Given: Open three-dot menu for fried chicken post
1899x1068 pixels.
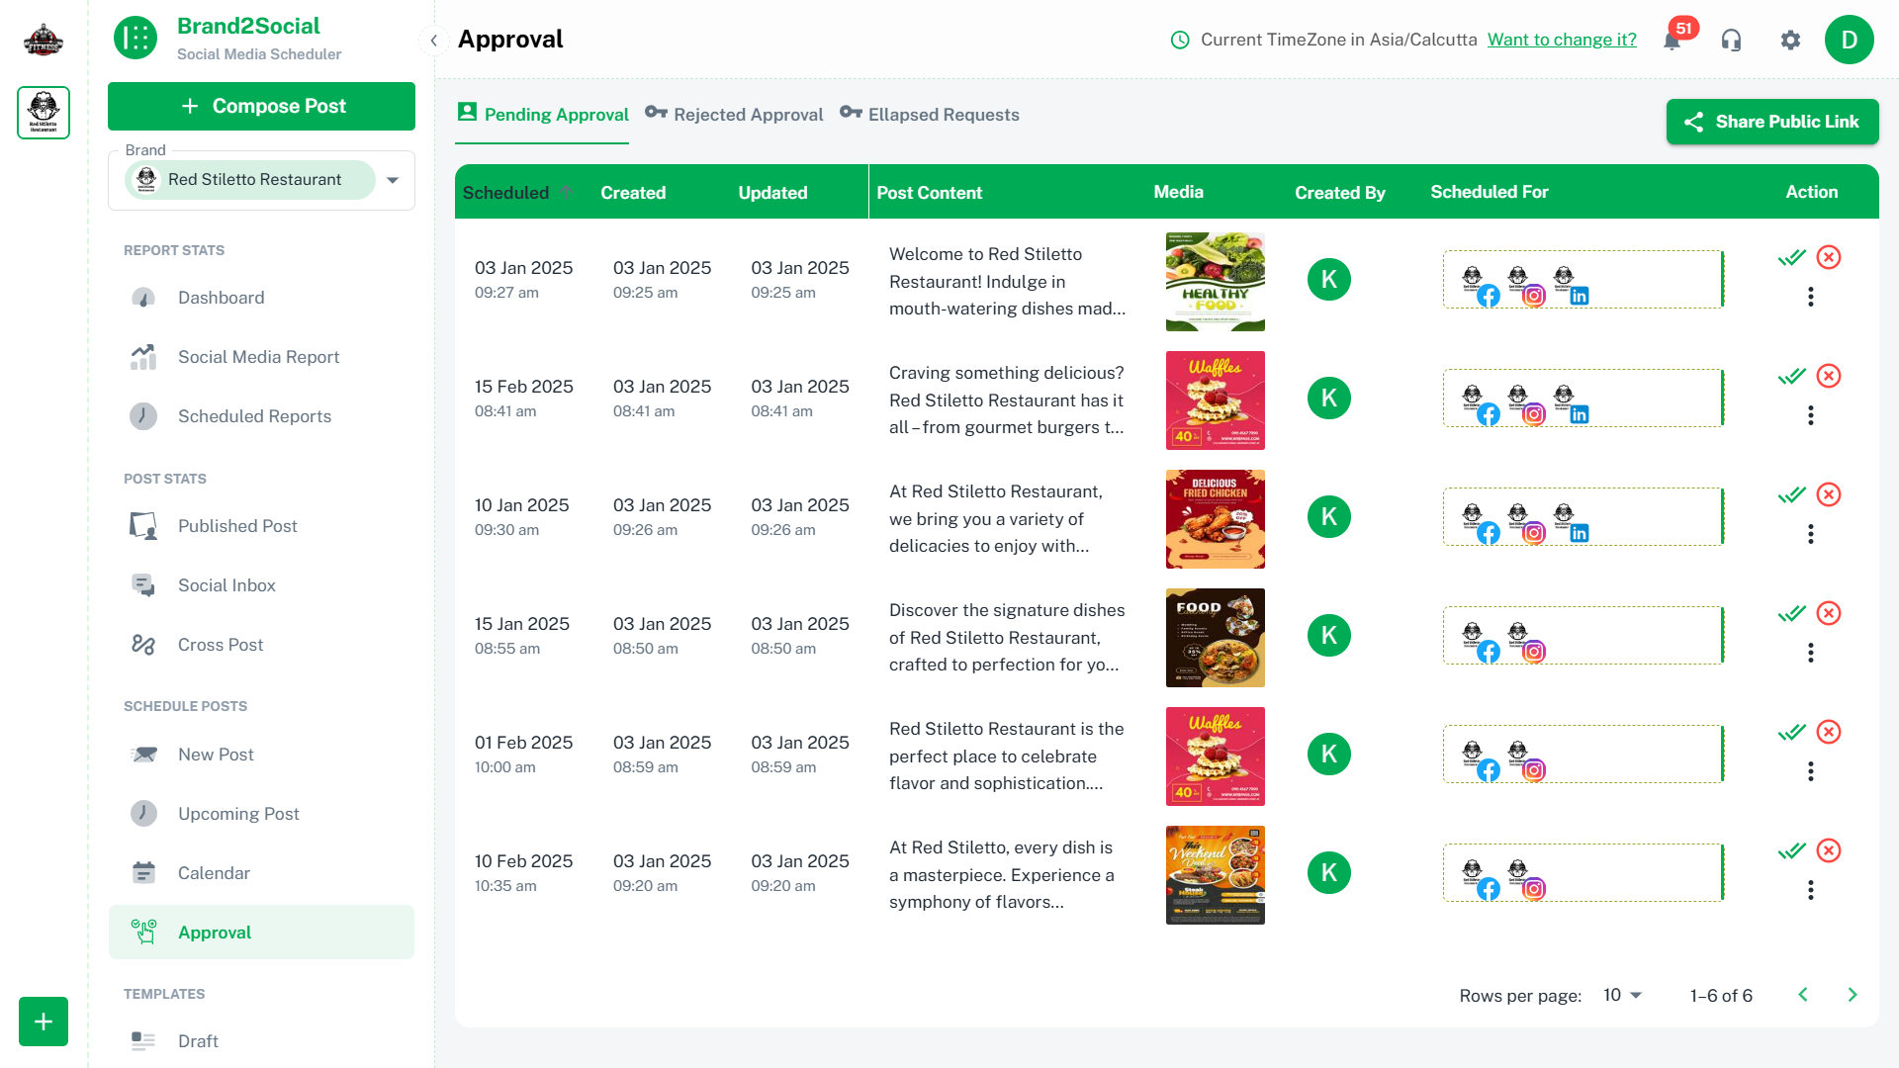Looking at the screenshot, I should (1810, 534).
